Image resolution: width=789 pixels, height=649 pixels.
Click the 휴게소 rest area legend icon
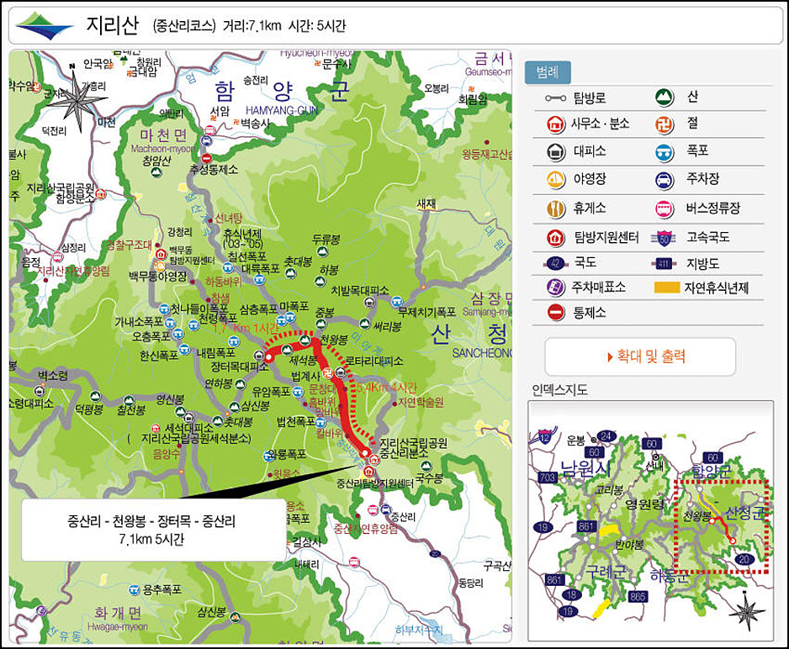coord(556,208)
